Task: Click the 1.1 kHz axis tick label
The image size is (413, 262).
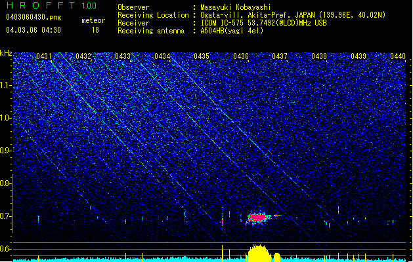Action: tap(5, 86)
